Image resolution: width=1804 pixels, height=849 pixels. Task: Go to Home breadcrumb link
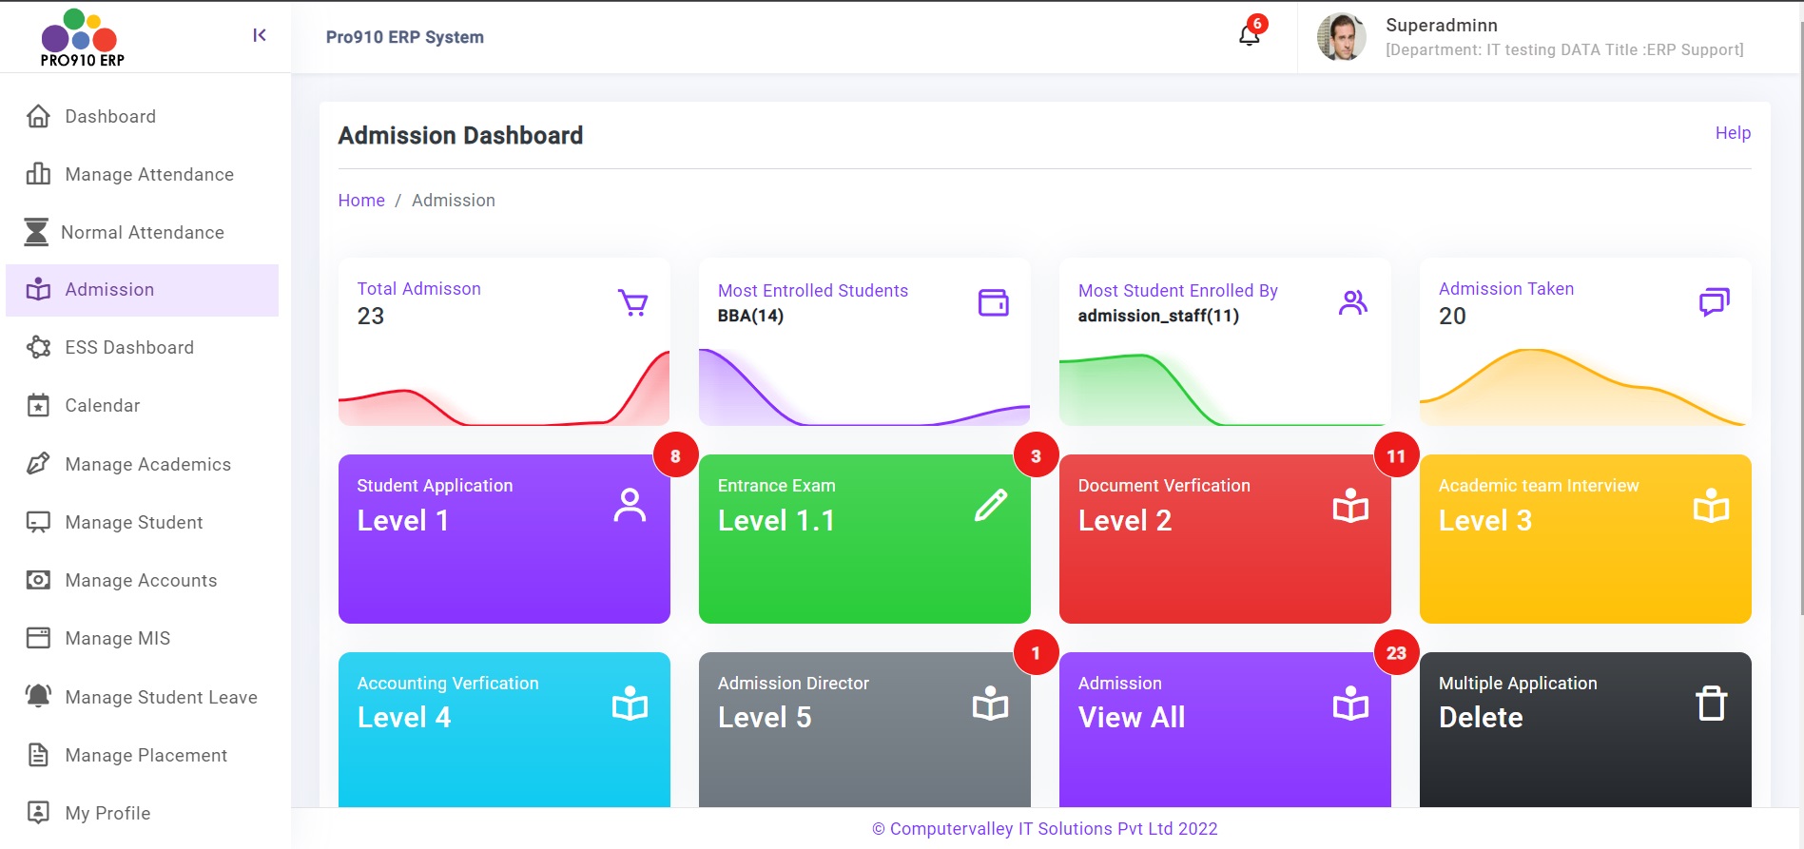click(x=361, y=201)
